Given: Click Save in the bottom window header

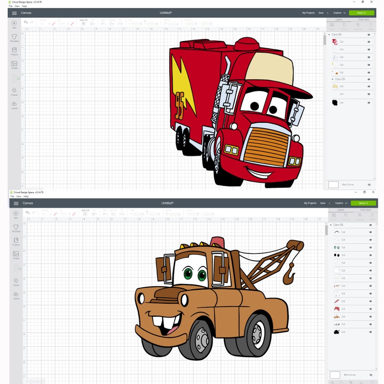Looking at the screenshot, I should tap(323, 203).
